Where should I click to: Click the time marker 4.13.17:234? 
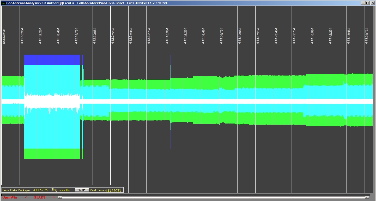[258, 36]
